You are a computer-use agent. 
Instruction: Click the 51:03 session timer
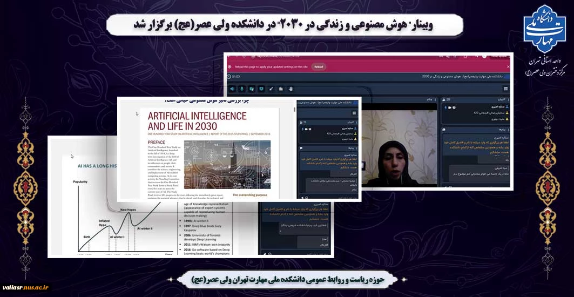234,77
